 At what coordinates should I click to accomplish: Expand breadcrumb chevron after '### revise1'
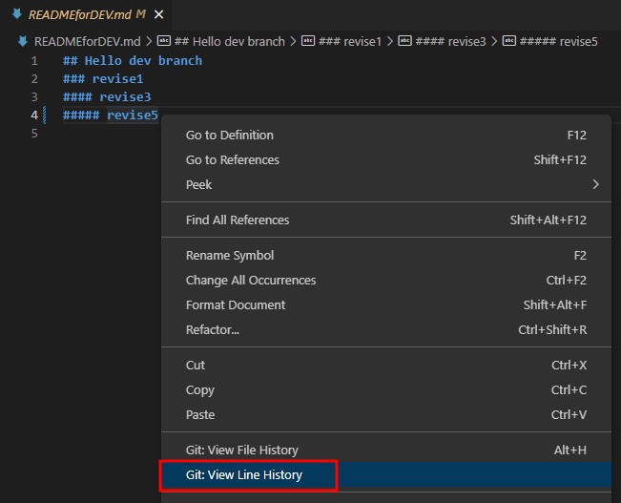[390, 41]
